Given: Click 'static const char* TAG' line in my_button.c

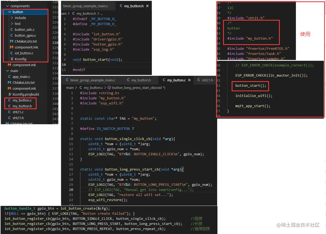Looking at the screenshot, I should [118, 118].
